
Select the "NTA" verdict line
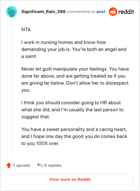[26, 29]
